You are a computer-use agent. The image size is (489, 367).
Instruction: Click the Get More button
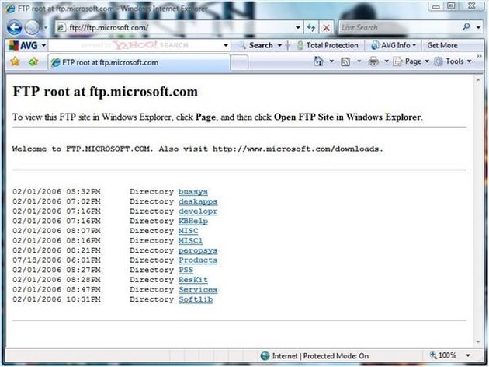pyautogui.click(x=442, y=45)
